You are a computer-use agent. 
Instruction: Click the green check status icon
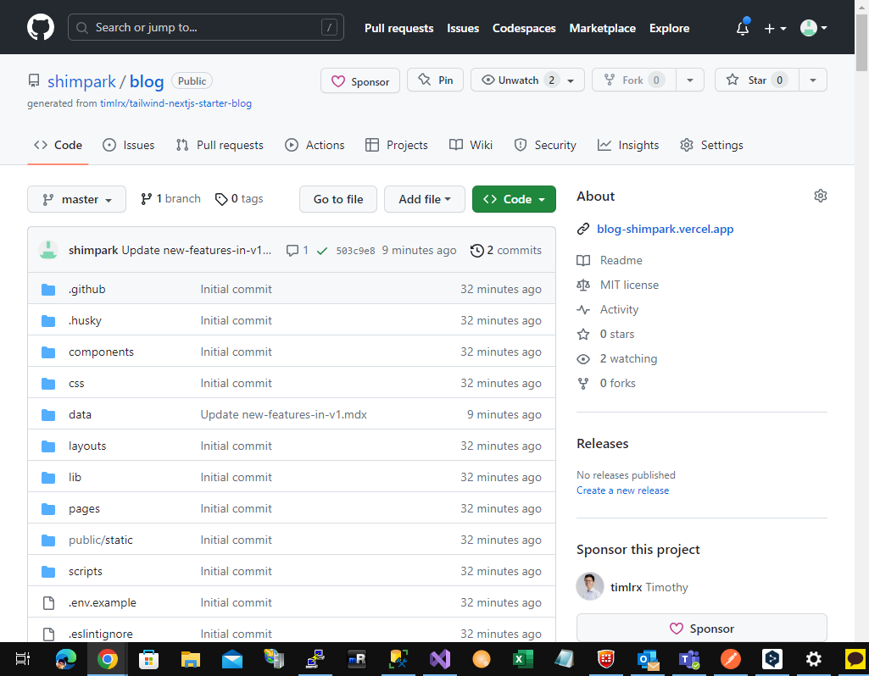(321, 251)
